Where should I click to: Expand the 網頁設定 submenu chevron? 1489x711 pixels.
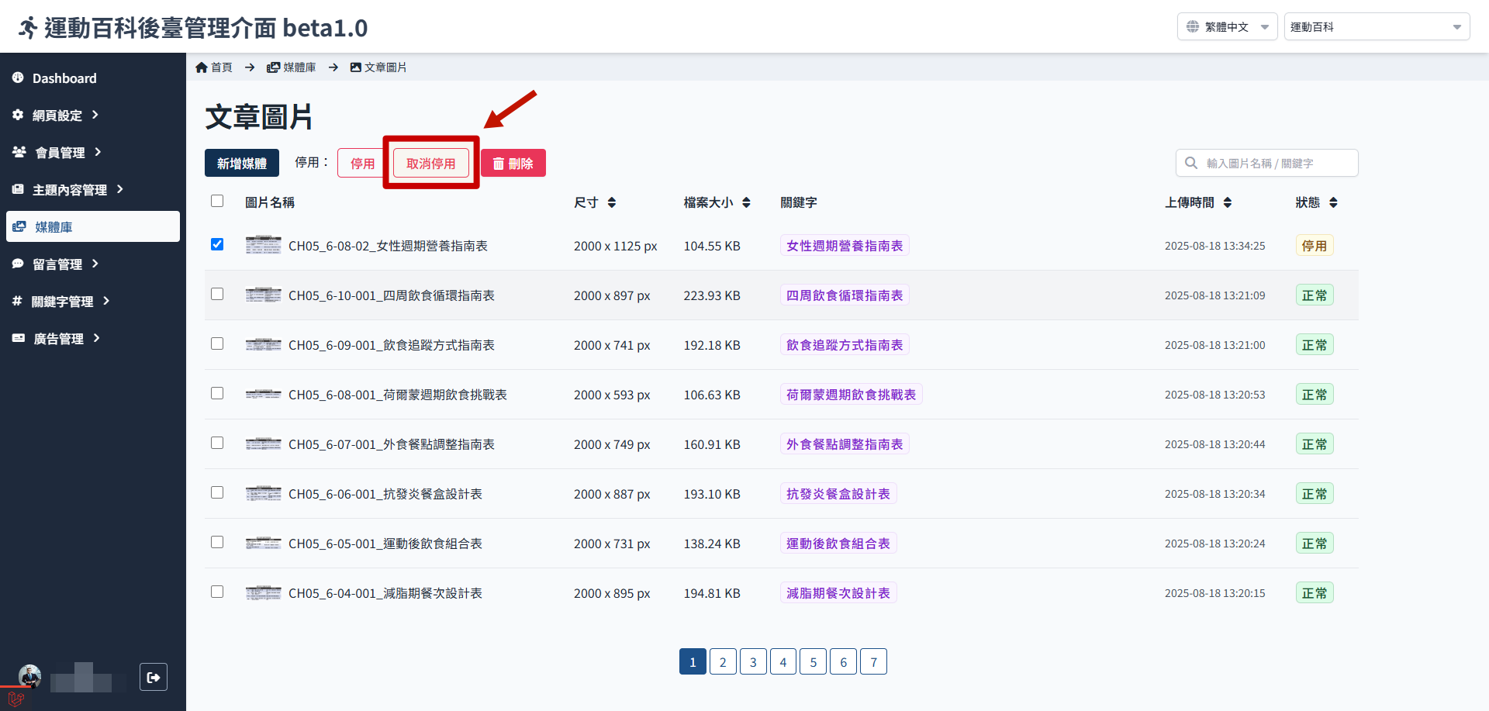[x=95, y=115]
